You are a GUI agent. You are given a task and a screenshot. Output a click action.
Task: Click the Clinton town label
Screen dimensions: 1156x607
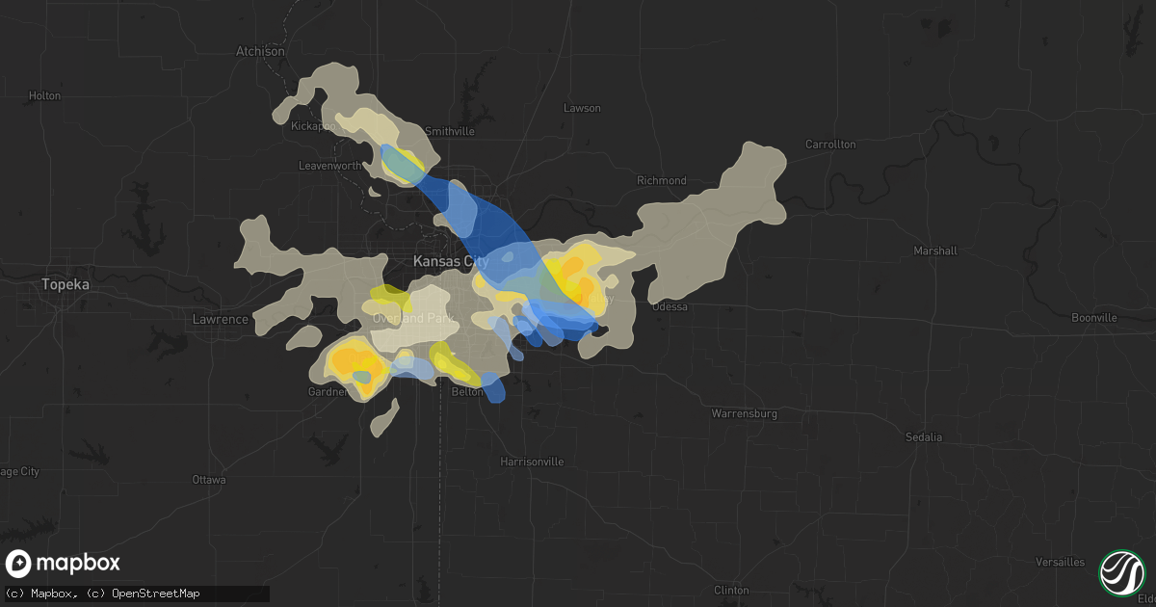731,590
